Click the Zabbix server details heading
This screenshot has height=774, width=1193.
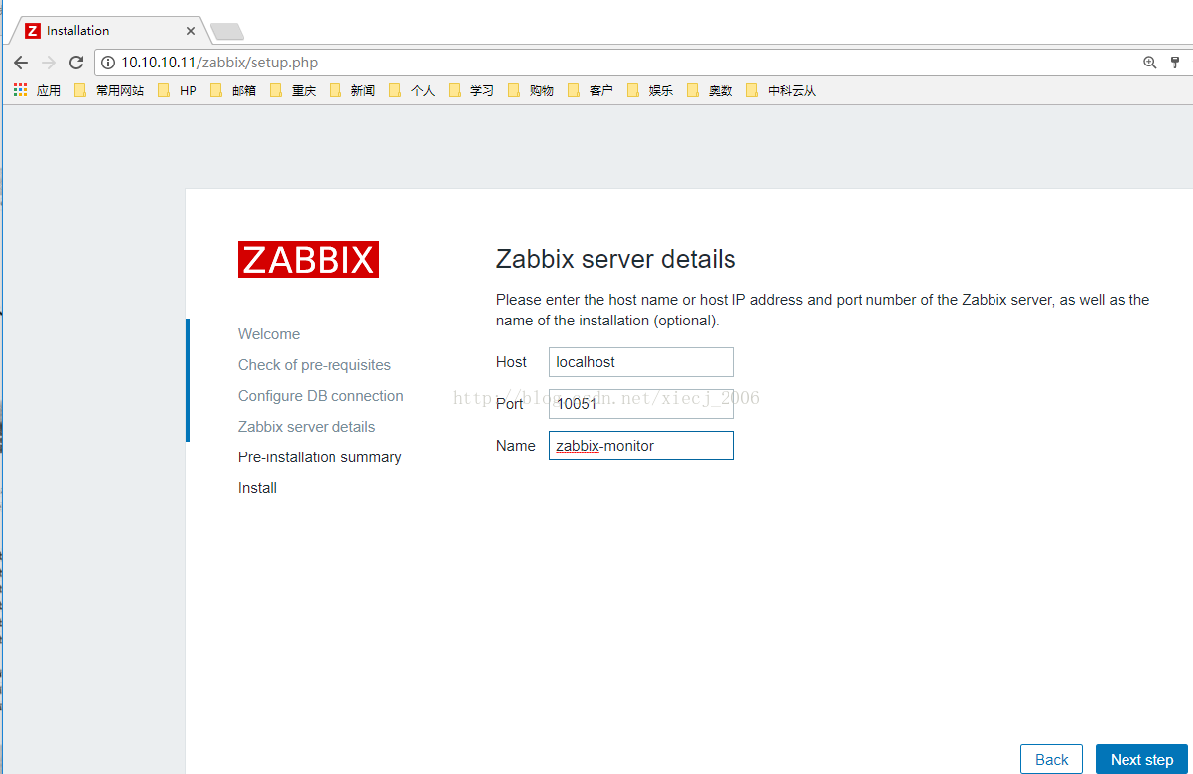[x=616, y=260]
